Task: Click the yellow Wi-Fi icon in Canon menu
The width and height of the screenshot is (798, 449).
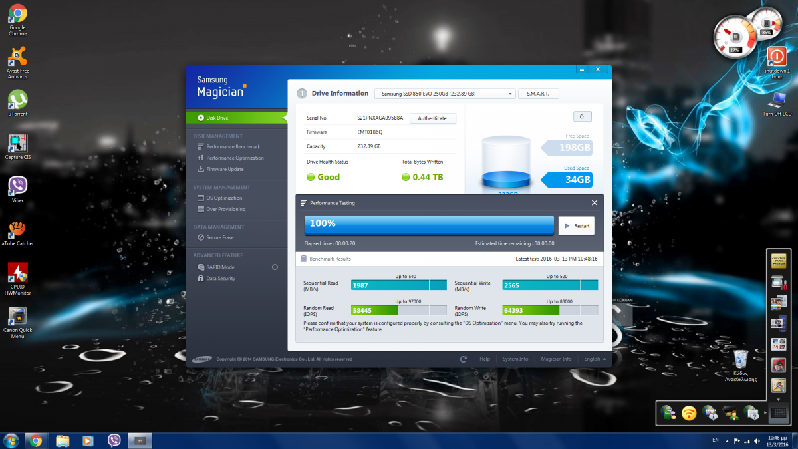Action: [690, 414]
